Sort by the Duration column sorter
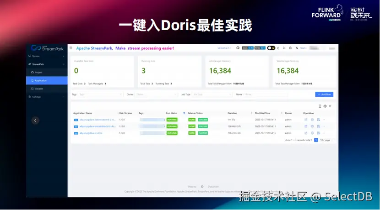This screenshot has width=380, height=210. tap(251, 113)
